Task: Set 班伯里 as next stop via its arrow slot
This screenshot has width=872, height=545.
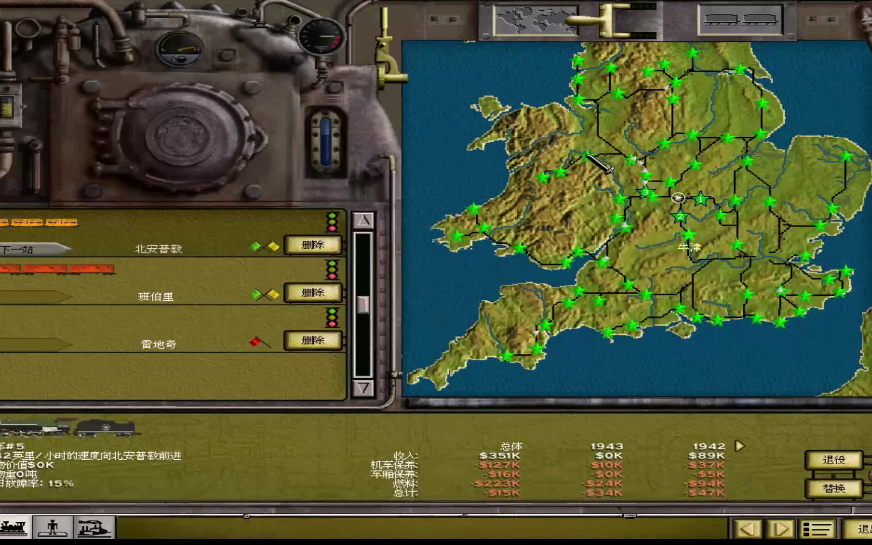Action: point(34,297)
